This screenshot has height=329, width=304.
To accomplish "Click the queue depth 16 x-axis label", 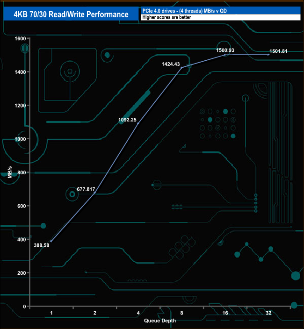I will [x=225, y=313].
